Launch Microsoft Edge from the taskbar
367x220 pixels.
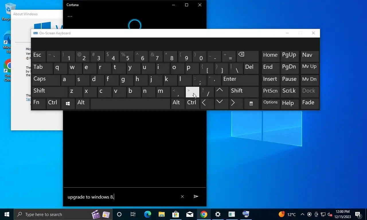148,214
